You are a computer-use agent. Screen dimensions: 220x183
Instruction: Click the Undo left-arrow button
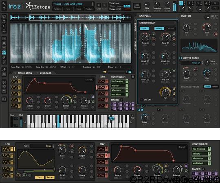(x=99, y=5)
